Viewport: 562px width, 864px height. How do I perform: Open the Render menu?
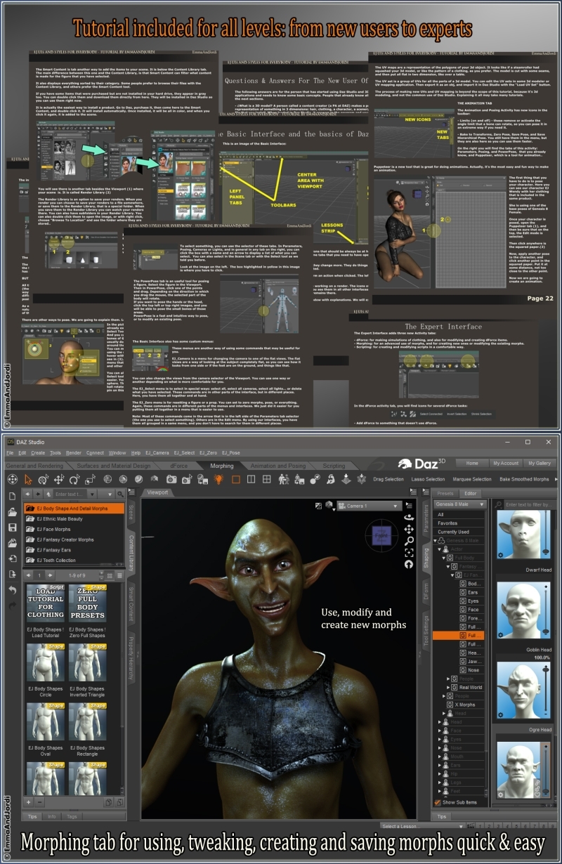(x=74, y=453)
